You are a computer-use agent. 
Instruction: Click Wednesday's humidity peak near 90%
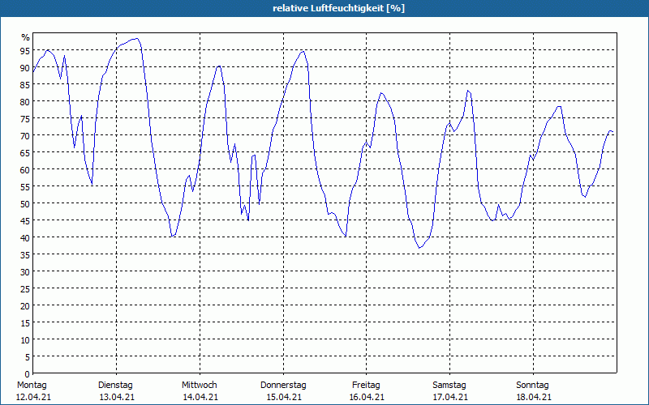point(219,66)
